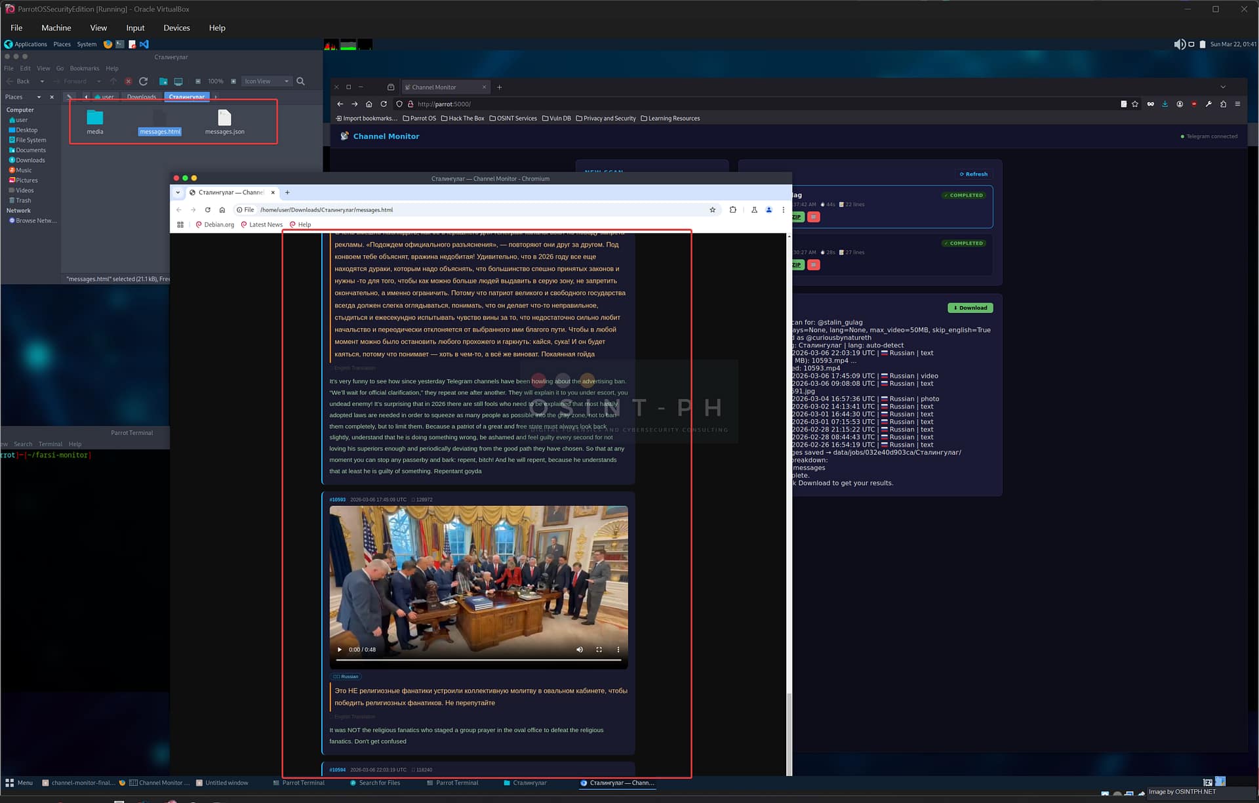
Task: Reload the file manager view
Action: click(x=143, y=81)
